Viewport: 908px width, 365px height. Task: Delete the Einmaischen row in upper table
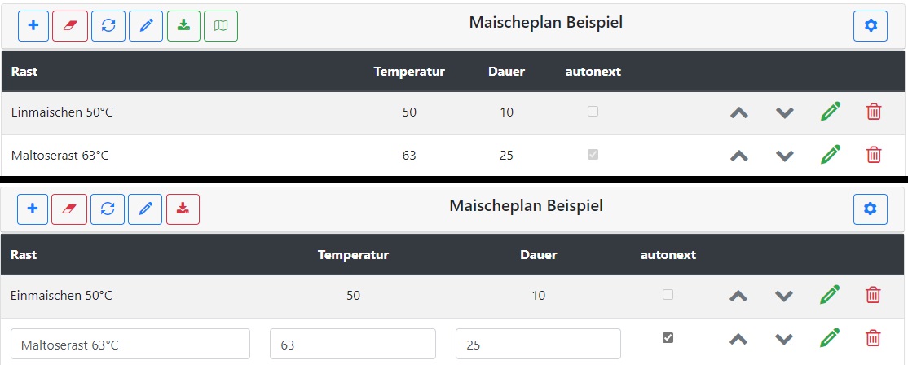pyautogui.click(x=874, y=112)
